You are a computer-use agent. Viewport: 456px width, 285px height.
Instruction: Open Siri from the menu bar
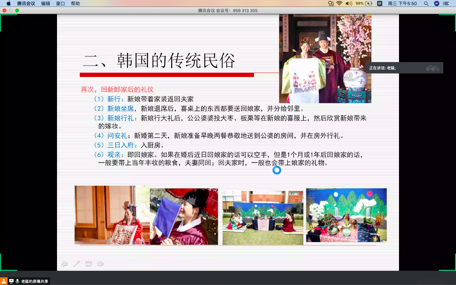click(x=437, y=3)
